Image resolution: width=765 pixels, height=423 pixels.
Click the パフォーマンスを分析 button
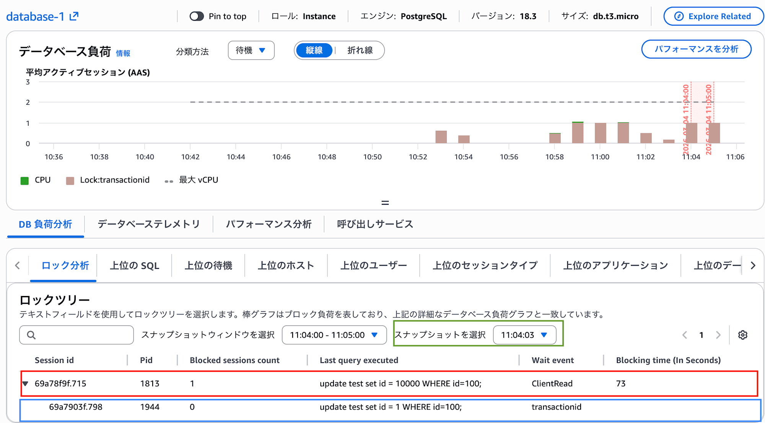696,49
